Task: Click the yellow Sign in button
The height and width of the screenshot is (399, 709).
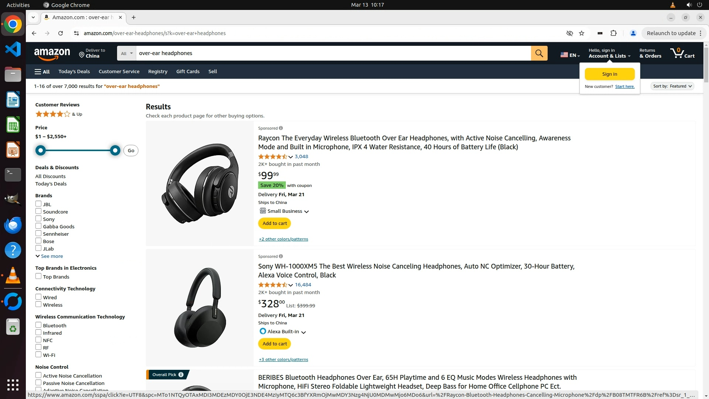Action: pyautogui.click(x=609, y=74)
